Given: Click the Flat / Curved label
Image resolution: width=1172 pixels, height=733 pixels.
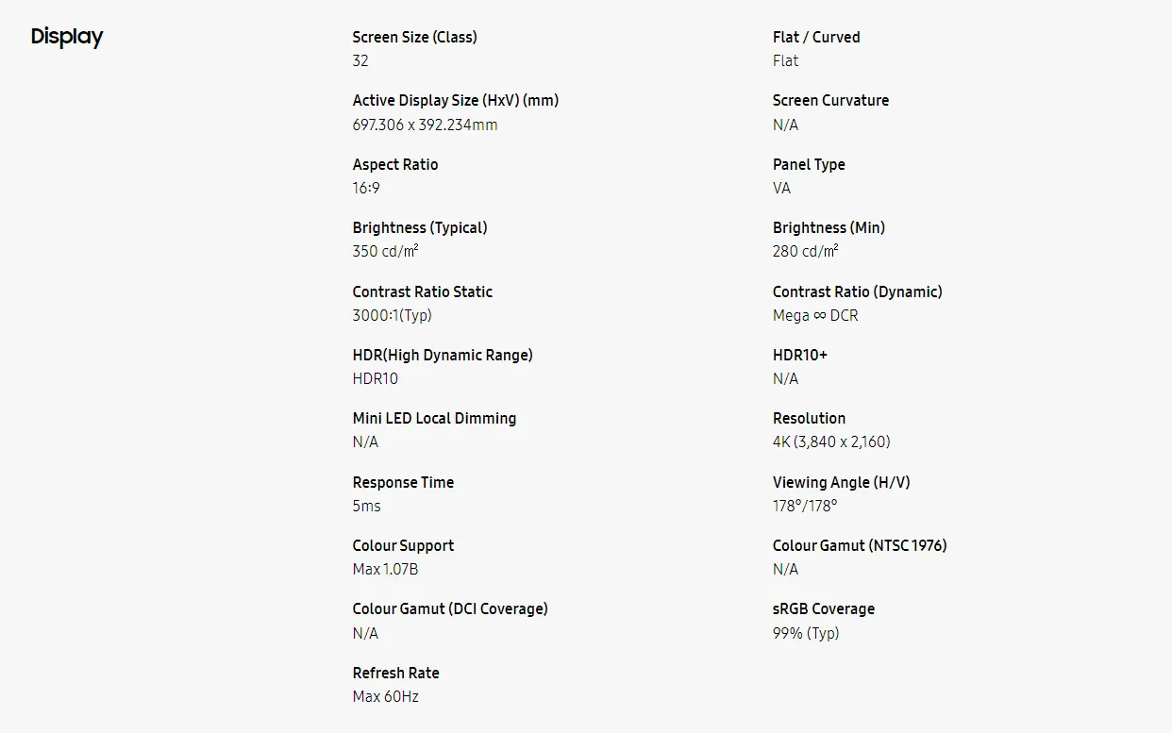Looking at the screenshot, I should tap(816, 38).
